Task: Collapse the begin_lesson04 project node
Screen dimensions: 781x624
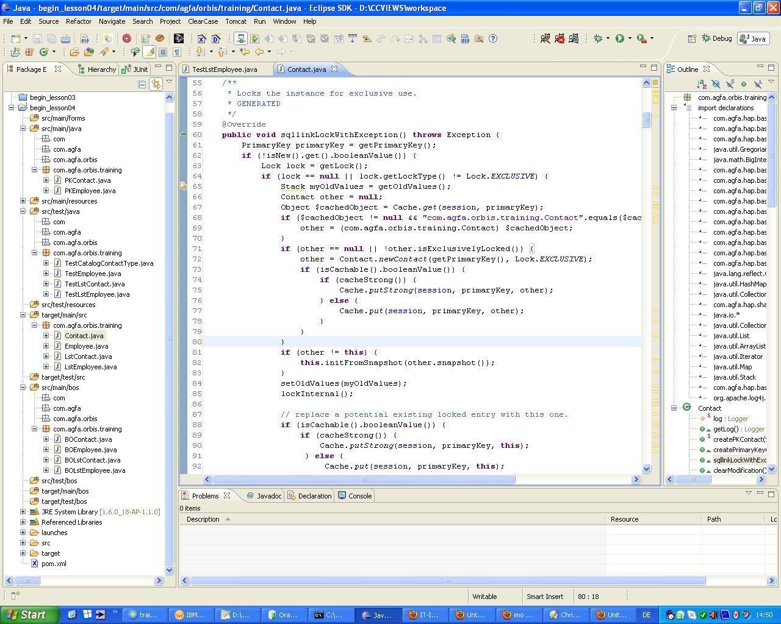Action: [x=12, y=108]
